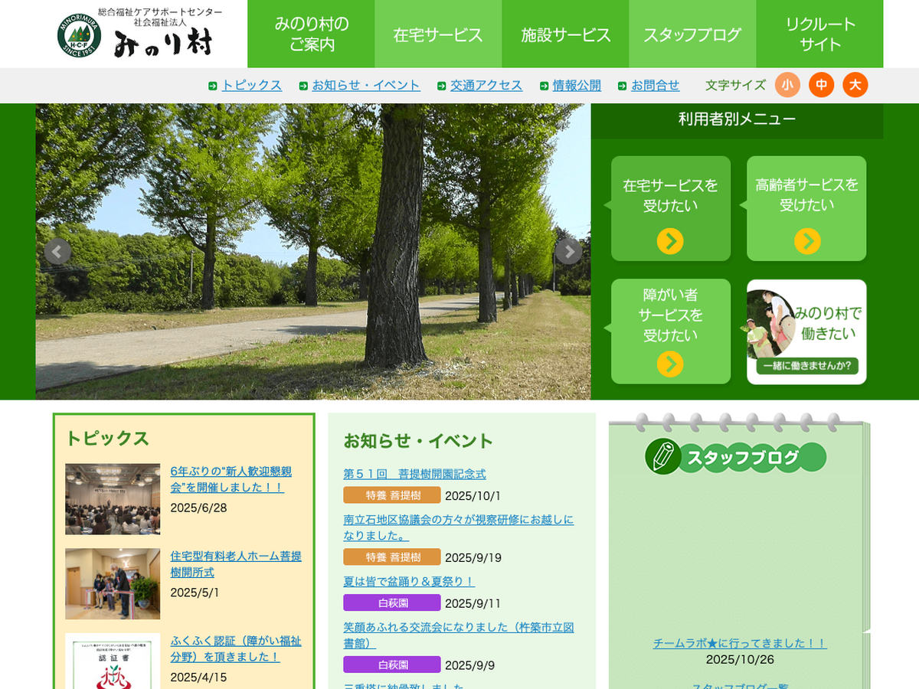
Task: Open the お問合せ contact link
Action: pos(655,86)
